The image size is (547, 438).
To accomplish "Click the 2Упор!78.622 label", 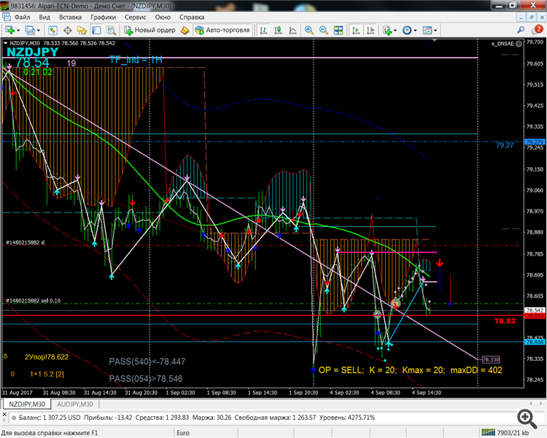I will point(47,357).
